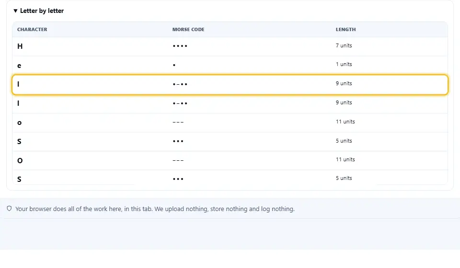Screen dimensions: 460x268
Task: Click the 7 units length value
Action: [344, 45]
